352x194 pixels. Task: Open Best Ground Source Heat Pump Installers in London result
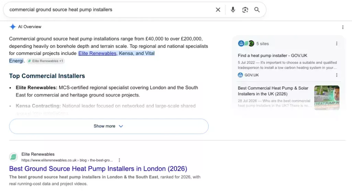pos(98,169)
